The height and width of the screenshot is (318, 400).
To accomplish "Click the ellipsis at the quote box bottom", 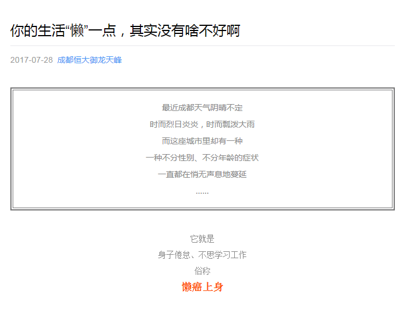I will (202, 191).
